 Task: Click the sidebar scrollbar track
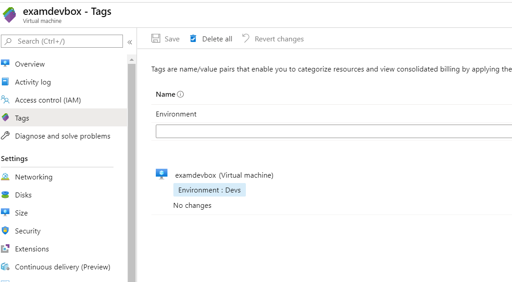(x=131, y=173)
